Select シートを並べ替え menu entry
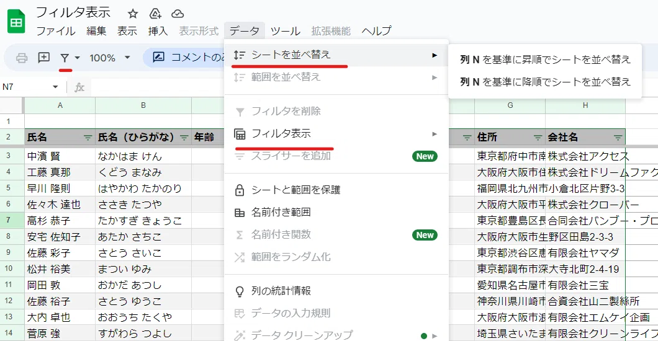This screenshot has height=341, width=658. click(336, 55)
